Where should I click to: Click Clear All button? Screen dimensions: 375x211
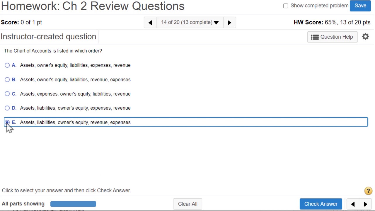(x=187, y=204)
